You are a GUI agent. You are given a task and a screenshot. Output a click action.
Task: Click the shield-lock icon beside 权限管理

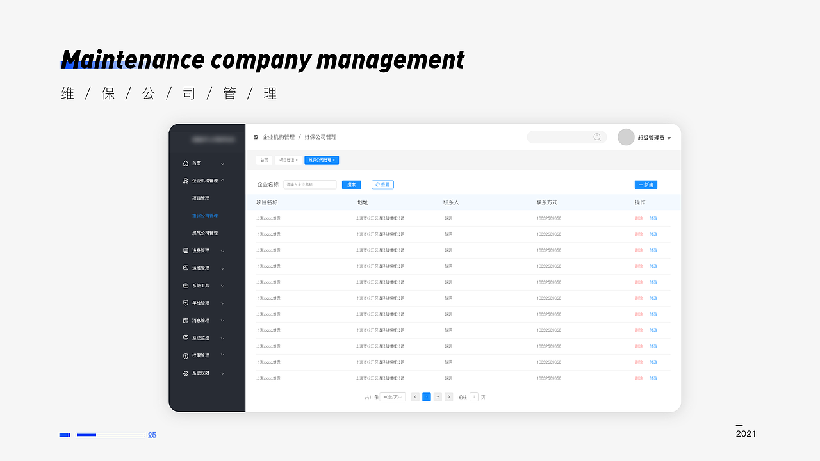coord(186,355)
